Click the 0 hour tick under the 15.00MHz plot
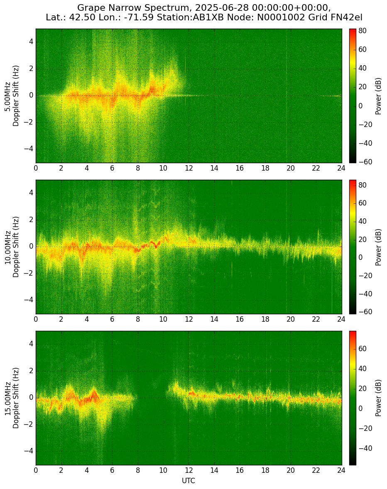387x489 pixels. [36, 470]
